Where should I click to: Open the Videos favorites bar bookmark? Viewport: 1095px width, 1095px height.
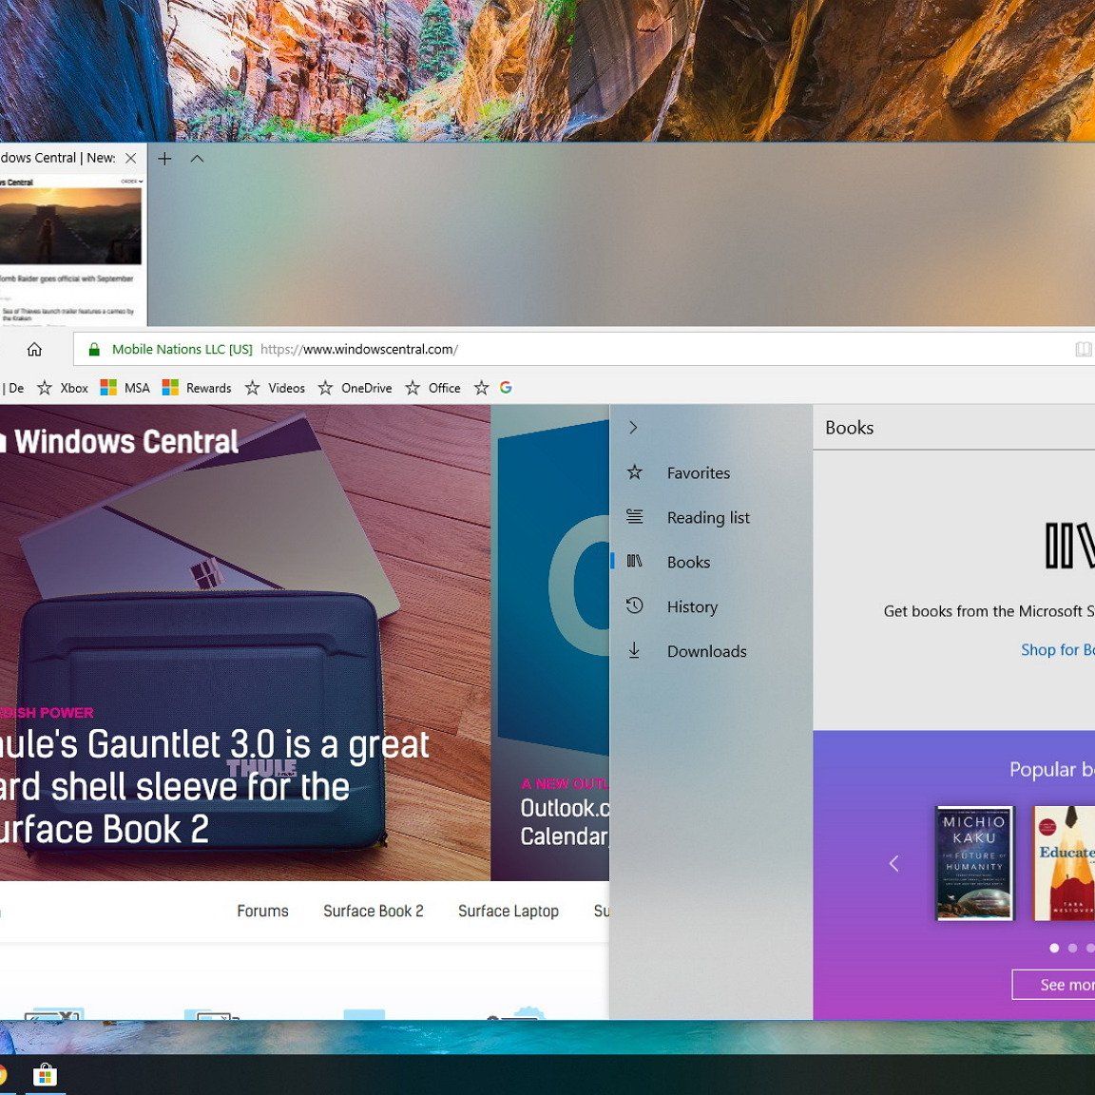click(275, 388)
